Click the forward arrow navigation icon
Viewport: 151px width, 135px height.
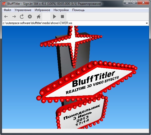(x=14, y=17)
